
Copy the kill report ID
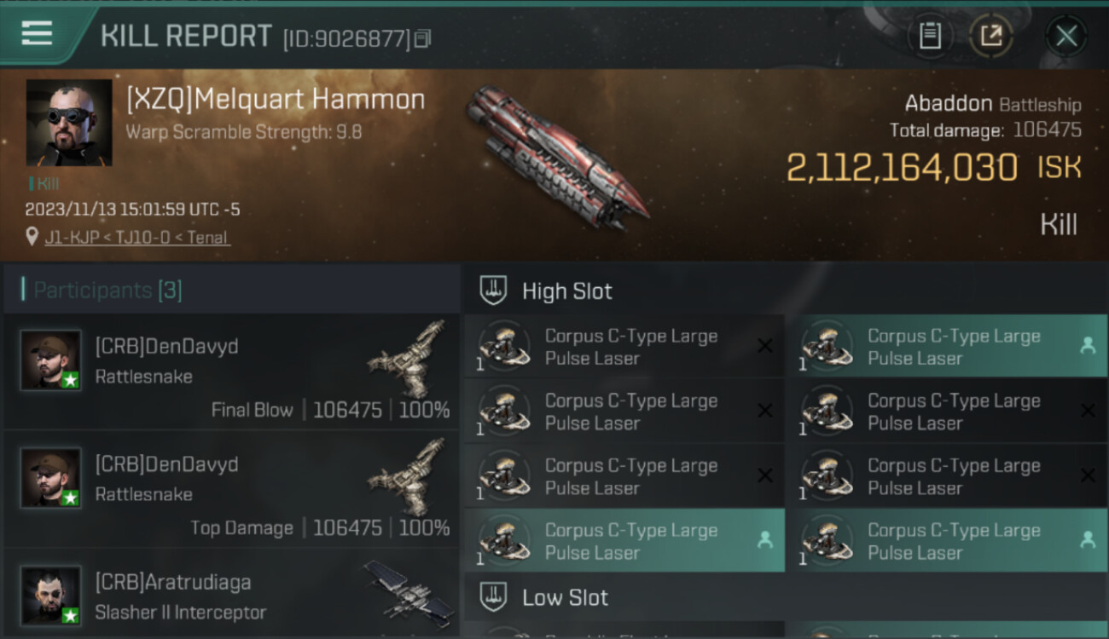point(423,38)
